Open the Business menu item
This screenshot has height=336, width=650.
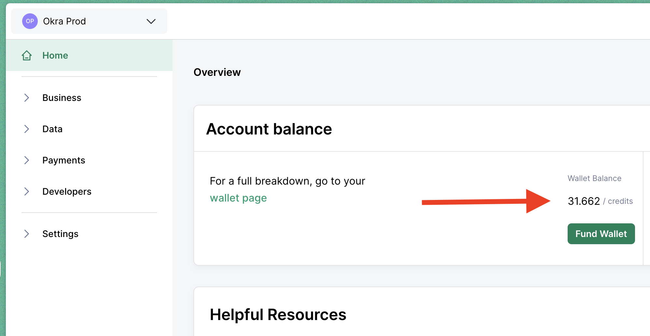pyautogui.click(x=62, y=98)
